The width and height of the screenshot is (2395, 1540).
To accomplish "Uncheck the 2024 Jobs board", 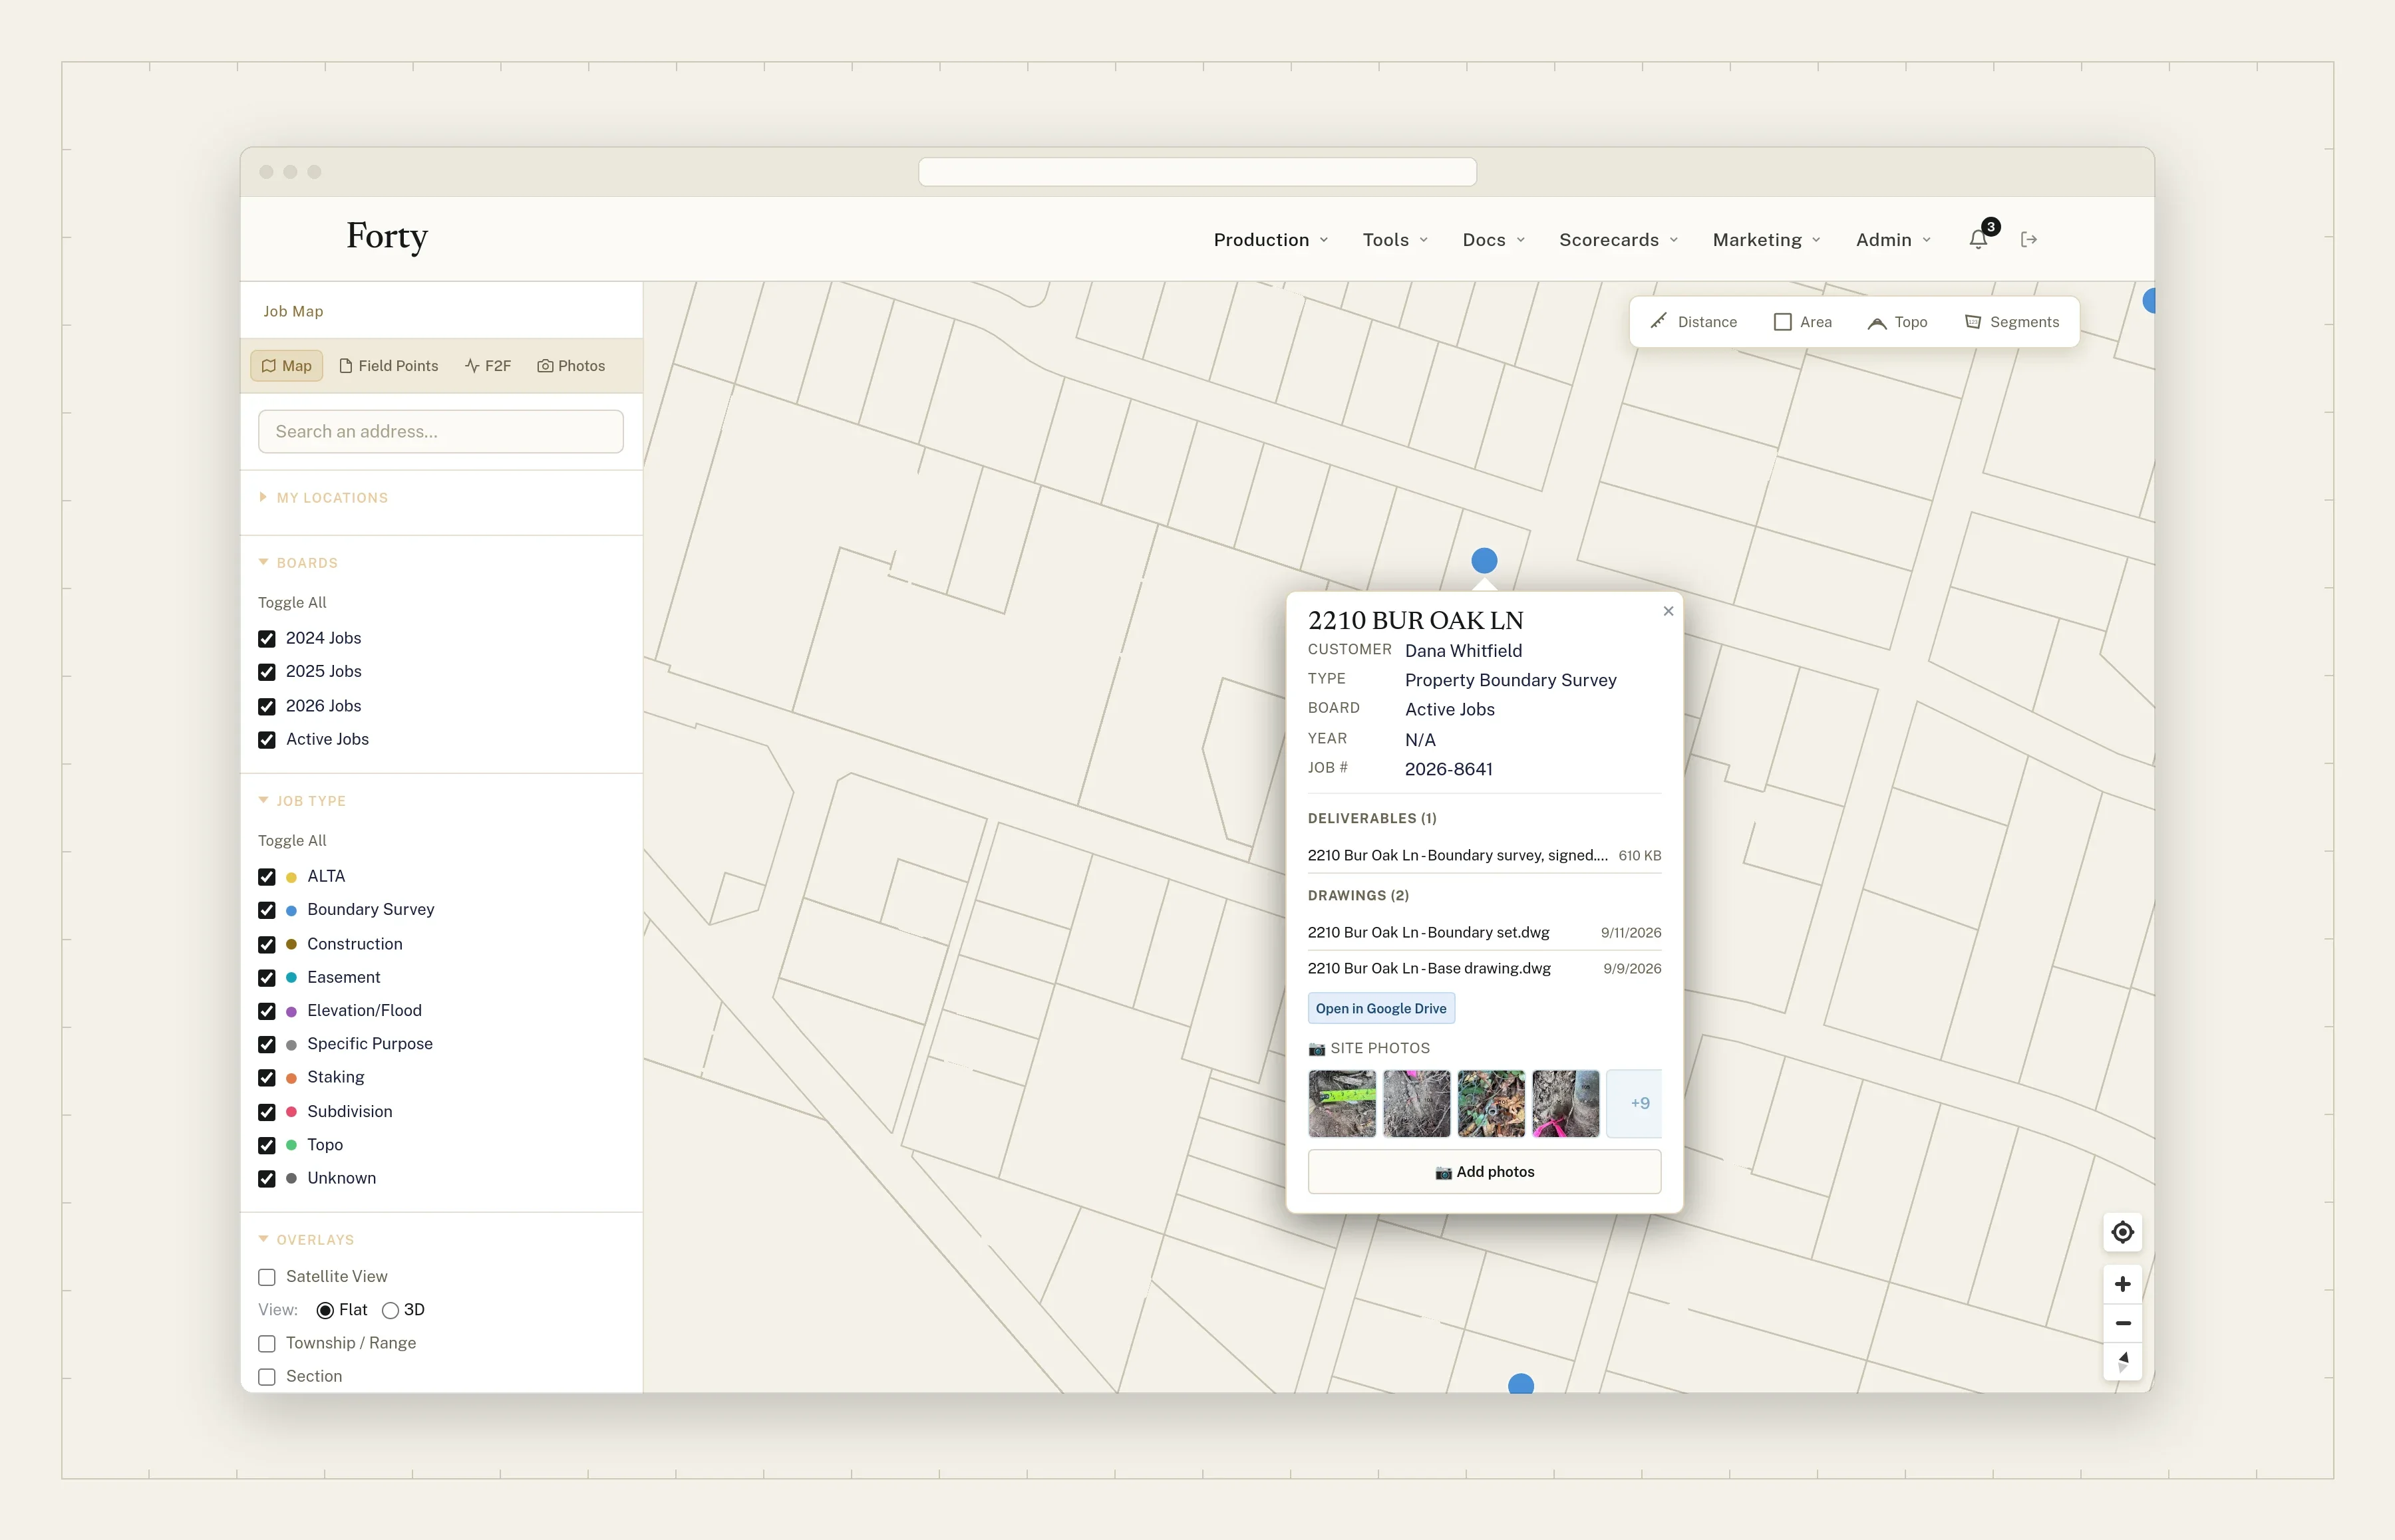I will (267, 639).
